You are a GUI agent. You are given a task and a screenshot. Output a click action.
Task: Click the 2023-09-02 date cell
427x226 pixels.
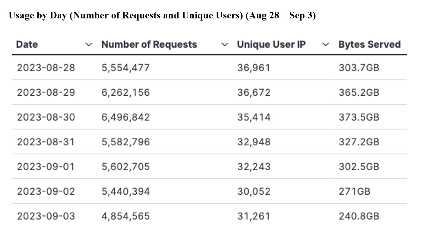click(46, 191)
